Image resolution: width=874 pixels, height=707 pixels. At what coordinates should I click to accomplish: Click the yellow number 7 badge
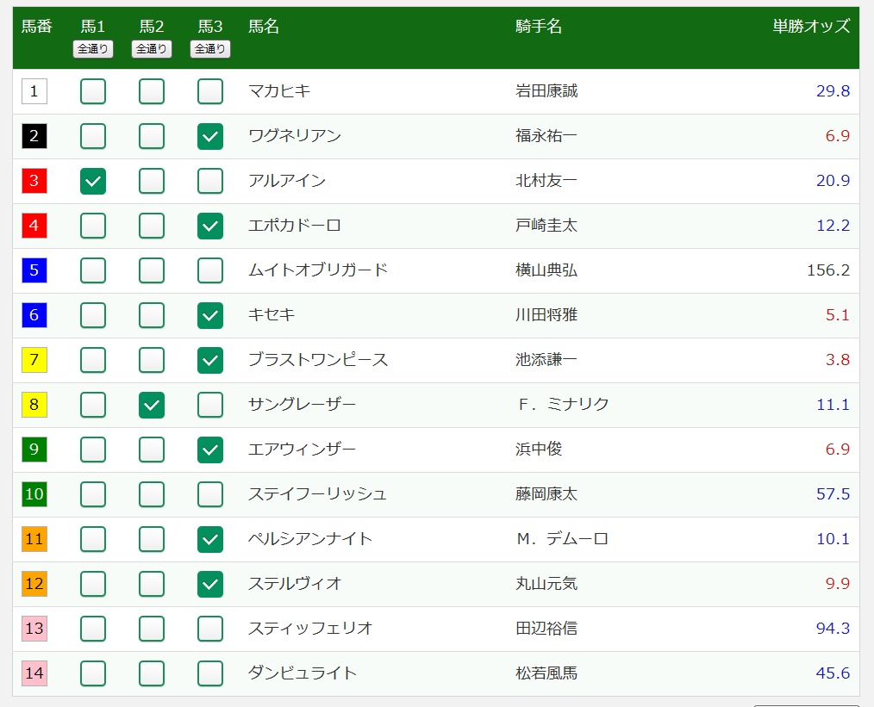(x=34, y=360)
